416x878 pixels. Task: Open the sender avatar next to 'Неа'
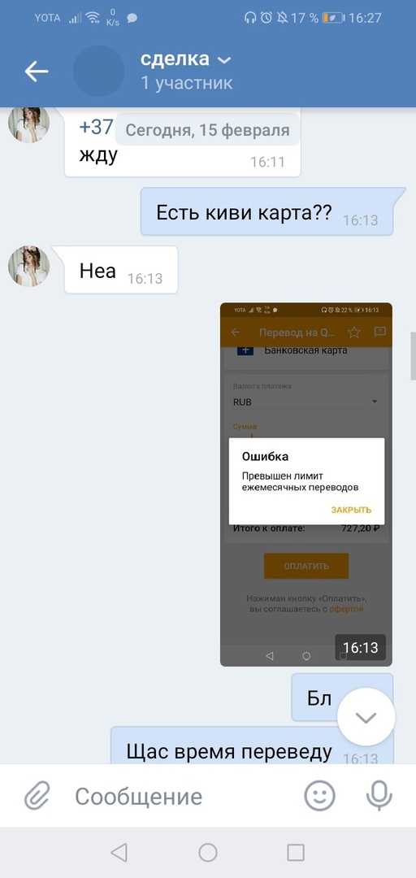29,265
